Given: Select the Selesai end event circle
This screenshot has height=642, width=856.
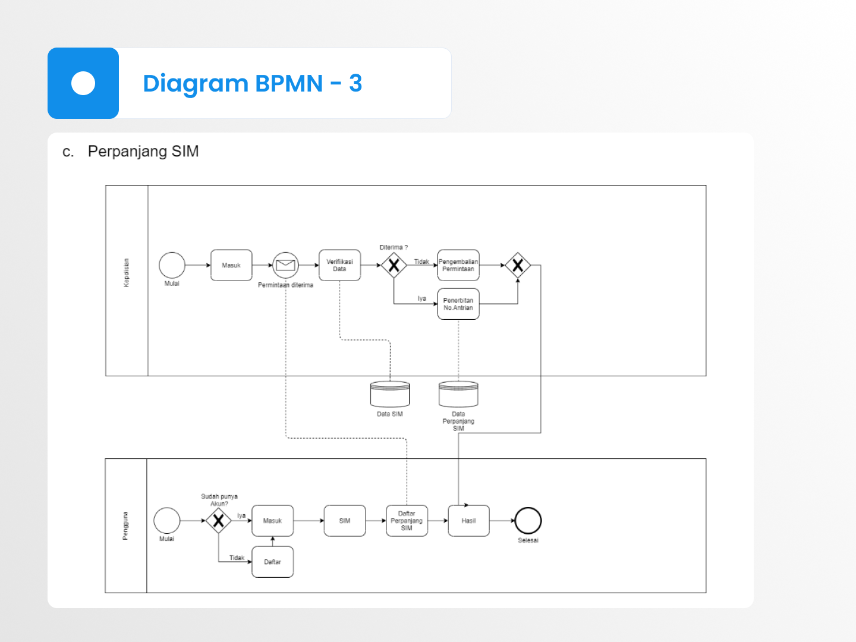Looking at the screenshot, I should click(x=528, y=521).
